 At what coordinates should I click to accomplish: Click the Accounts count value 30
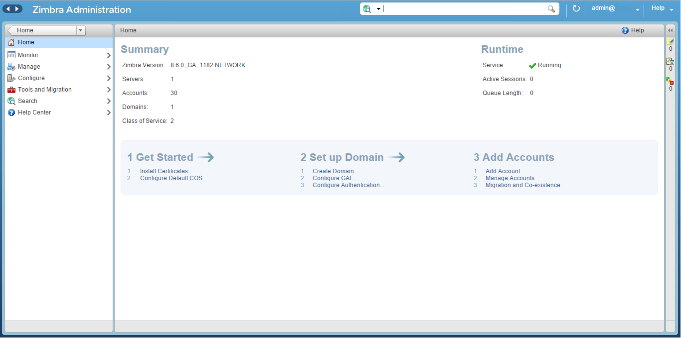[174, 93]
